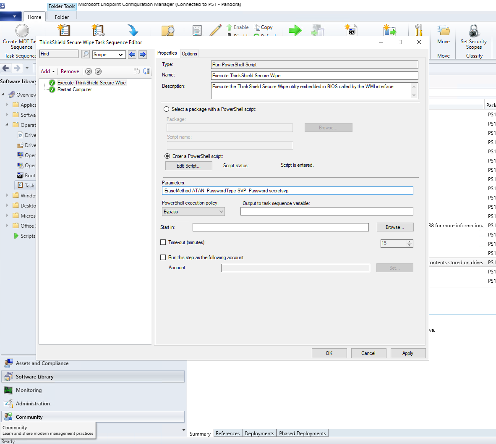The width and height of the screenshot is (496, 444).
Task: Expand the Application Management tree node
Action: [7, 105]
